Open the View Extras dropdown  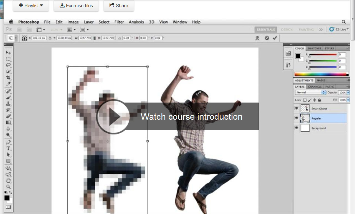click(40, 29)
